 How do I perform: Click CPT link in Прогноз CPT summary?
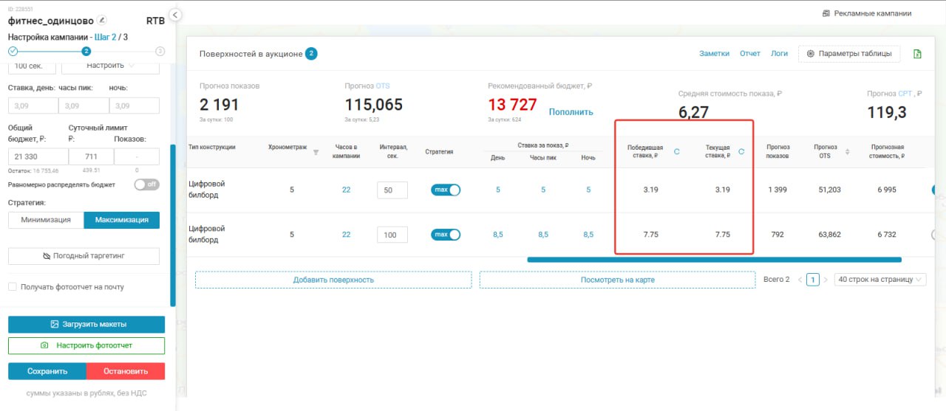906,94
